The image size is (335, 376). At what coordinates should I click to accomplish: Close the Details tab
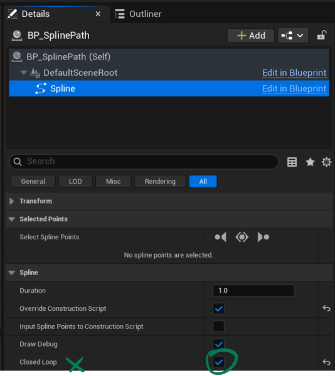pos(98,14)
